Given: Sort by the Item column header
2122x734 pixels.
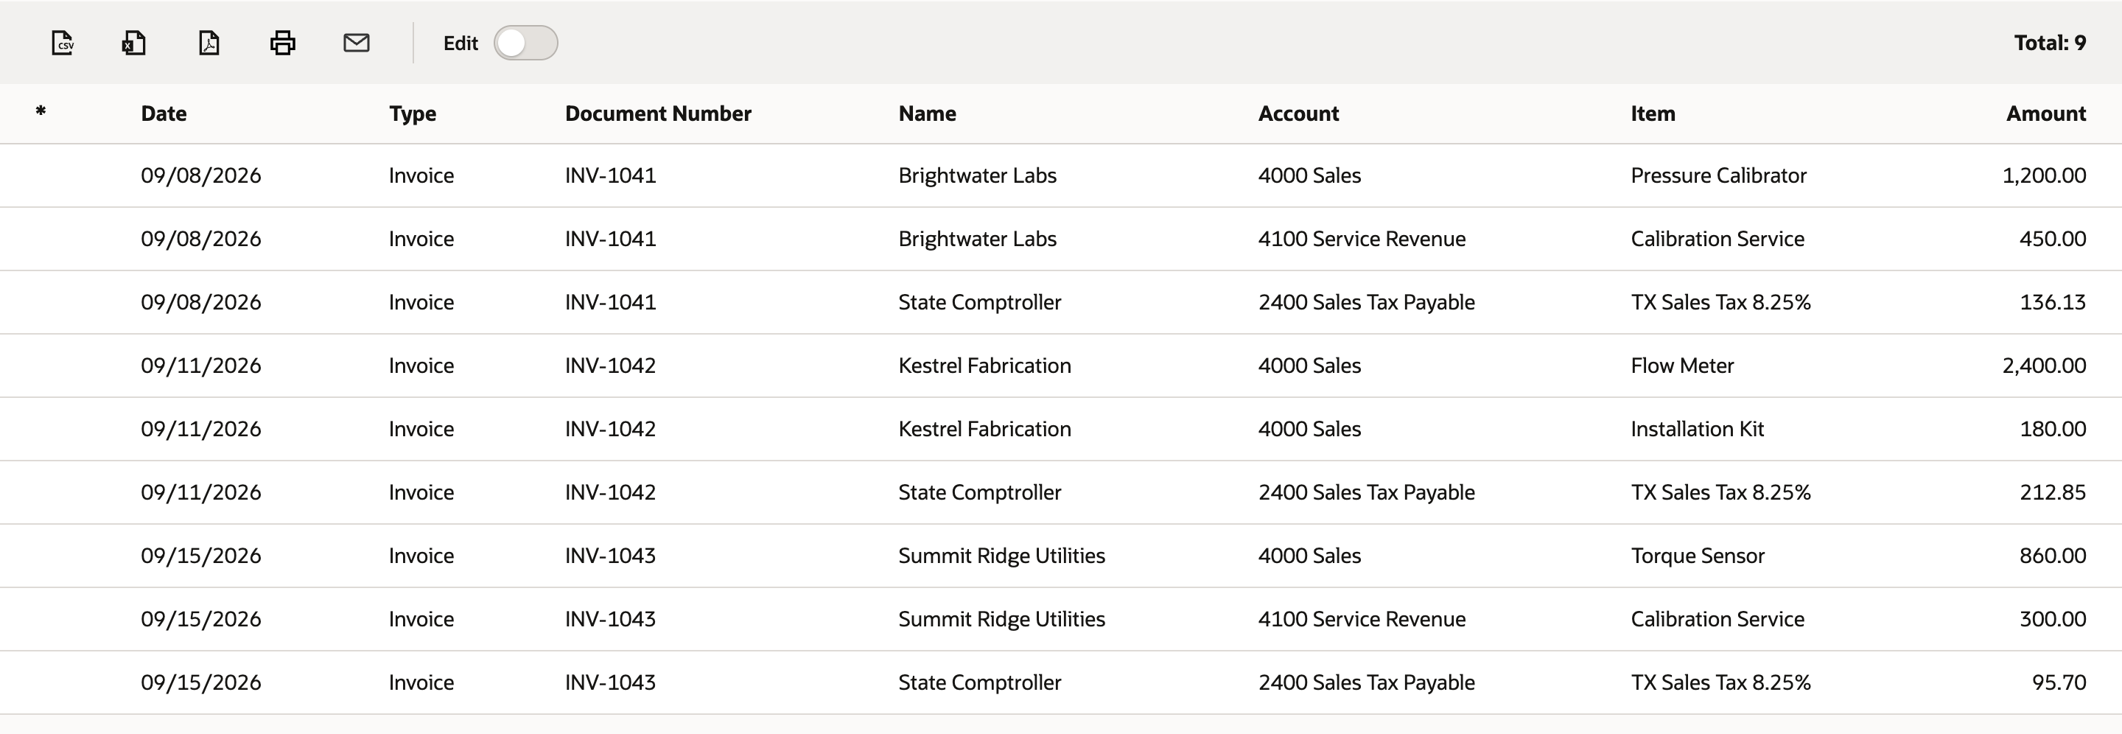Looking at the screenshot, I should click(x=1653, y=113).
